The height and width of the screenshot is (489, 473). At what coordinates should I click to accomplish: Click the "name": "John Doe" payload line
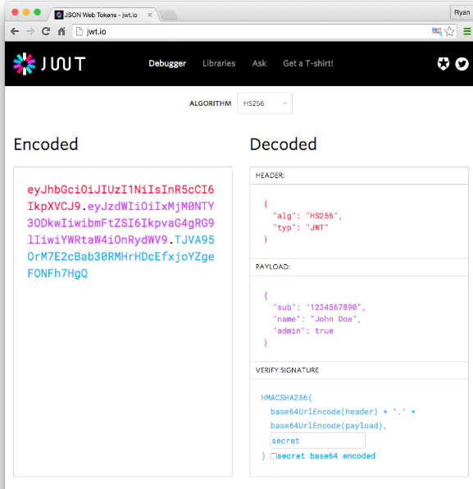click(316, 319)
